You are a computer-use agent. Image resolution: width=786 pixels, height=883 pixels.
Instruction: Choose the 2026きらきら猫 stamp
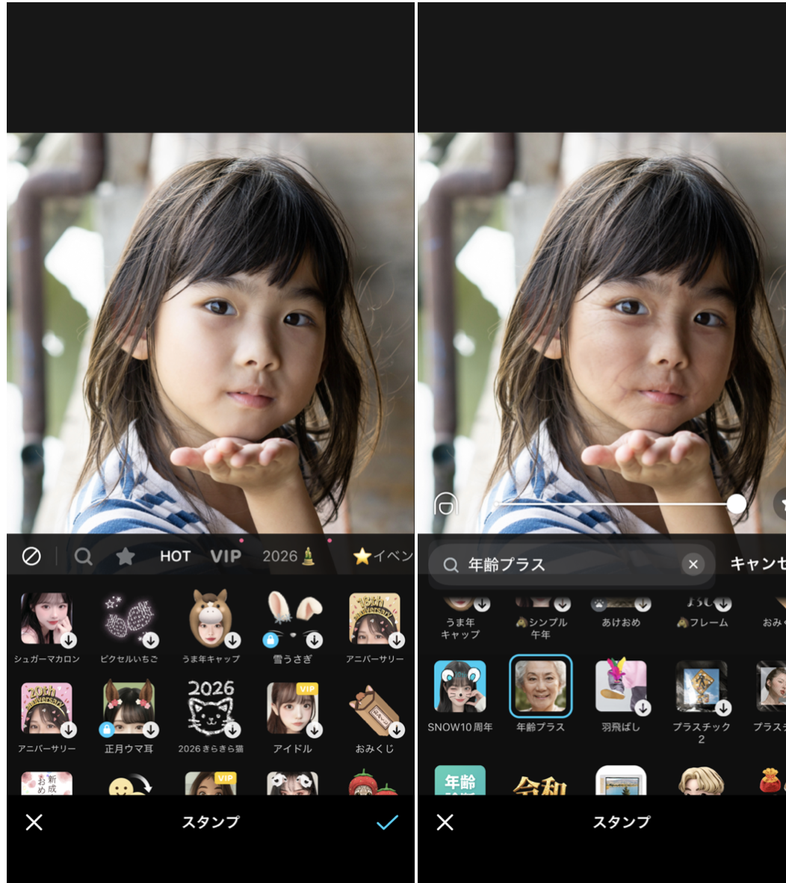211,708
